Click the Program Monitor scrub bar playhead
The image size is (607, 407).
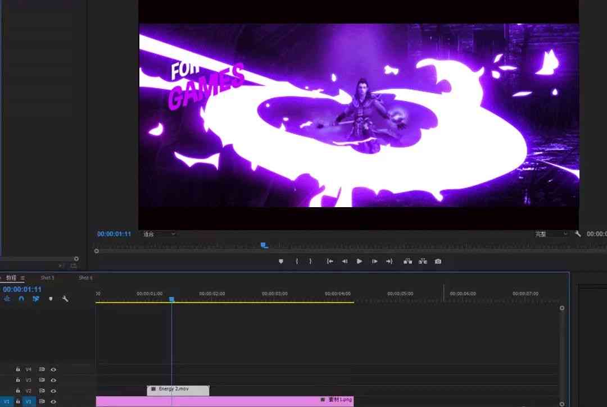click(x=264, y=245)
